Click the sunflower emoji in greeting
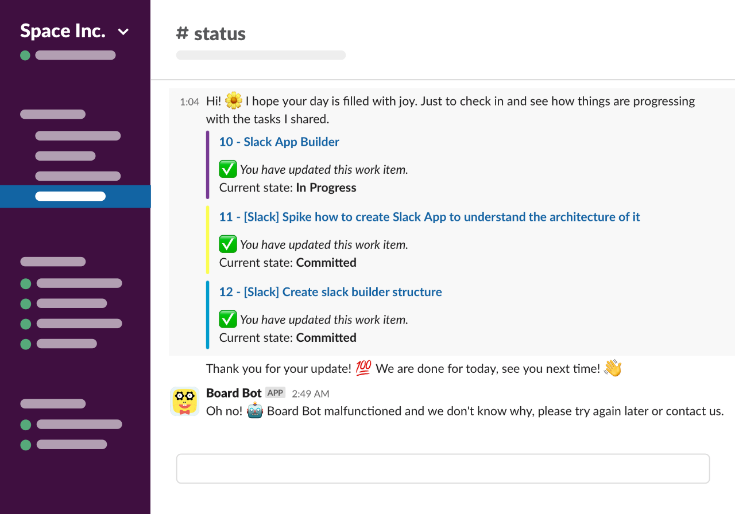Viewport: 735px width, 514px height. point(234,101)
